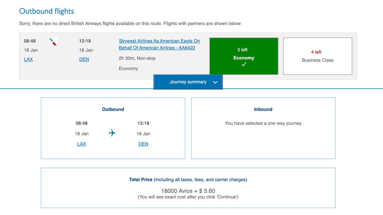383x215 pixels.
Task: Click the DEN arrival airport link
Action: (x=84, y=59)
